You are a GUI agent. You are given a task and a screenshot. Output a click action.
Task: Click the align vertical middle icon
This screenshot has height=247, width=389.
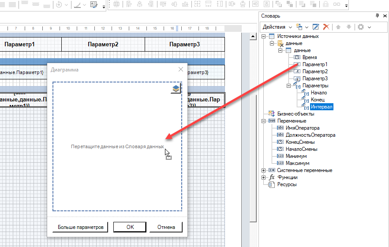click(174, 4)
